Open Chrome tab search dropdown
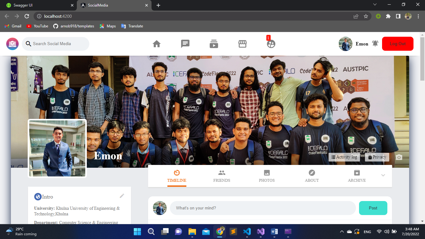 (x=375, y=5)
